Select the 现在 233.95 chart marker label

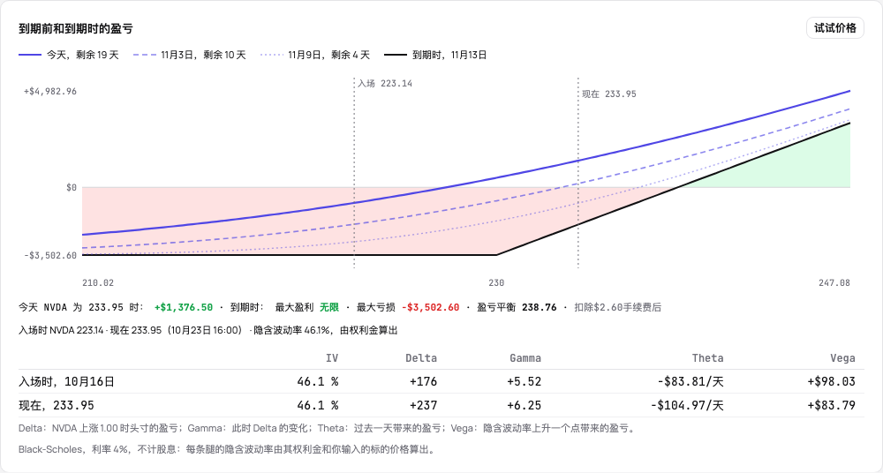[609, 94]
